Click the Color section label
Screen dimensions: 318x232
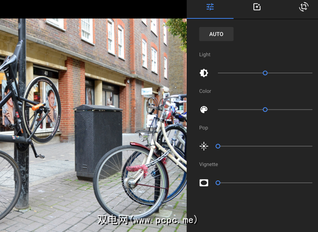[205, 91]
